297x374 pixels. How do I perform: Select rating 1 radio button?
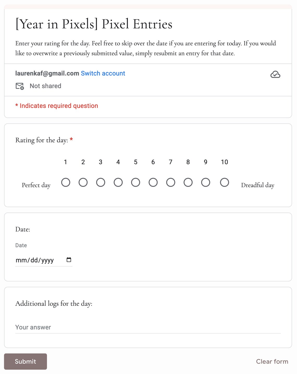pos(66,182)
